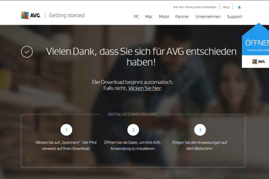Viewport: 269px width, 179px height.
Task: Click the checkmark circle icon beside the heading
Action: 27,52
